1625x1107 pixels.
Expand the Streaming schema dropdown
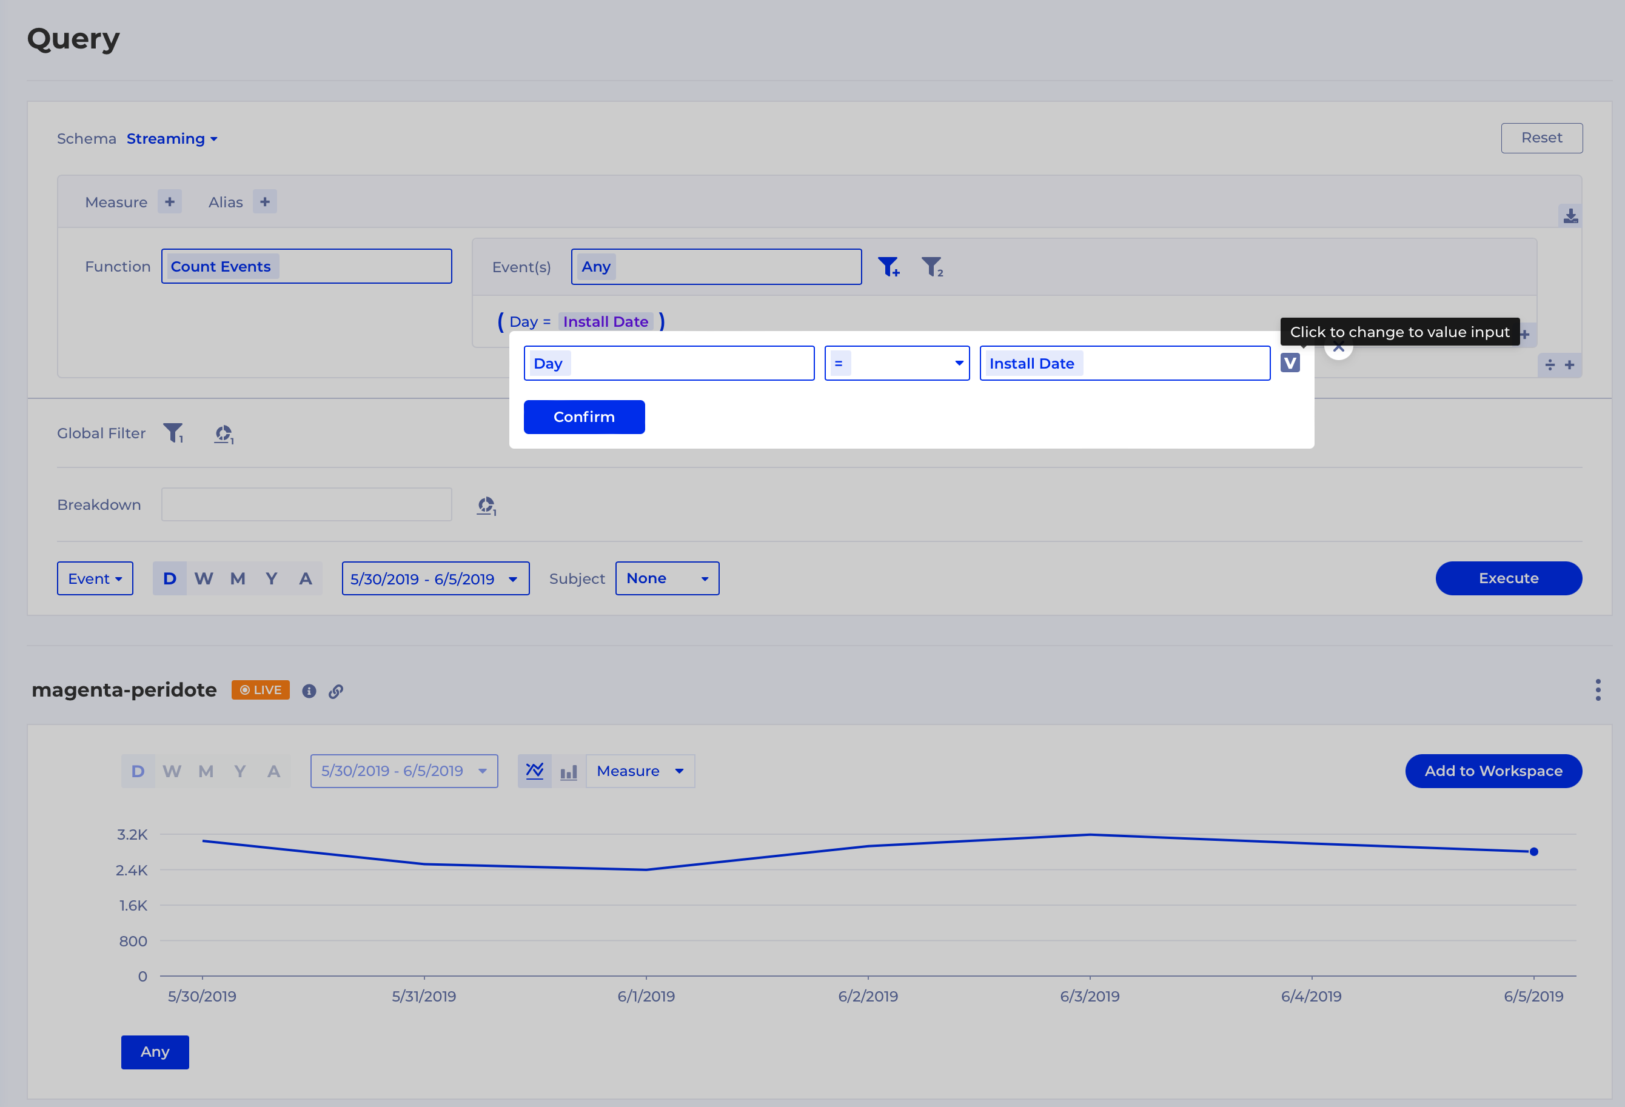(x=172, y=138)
